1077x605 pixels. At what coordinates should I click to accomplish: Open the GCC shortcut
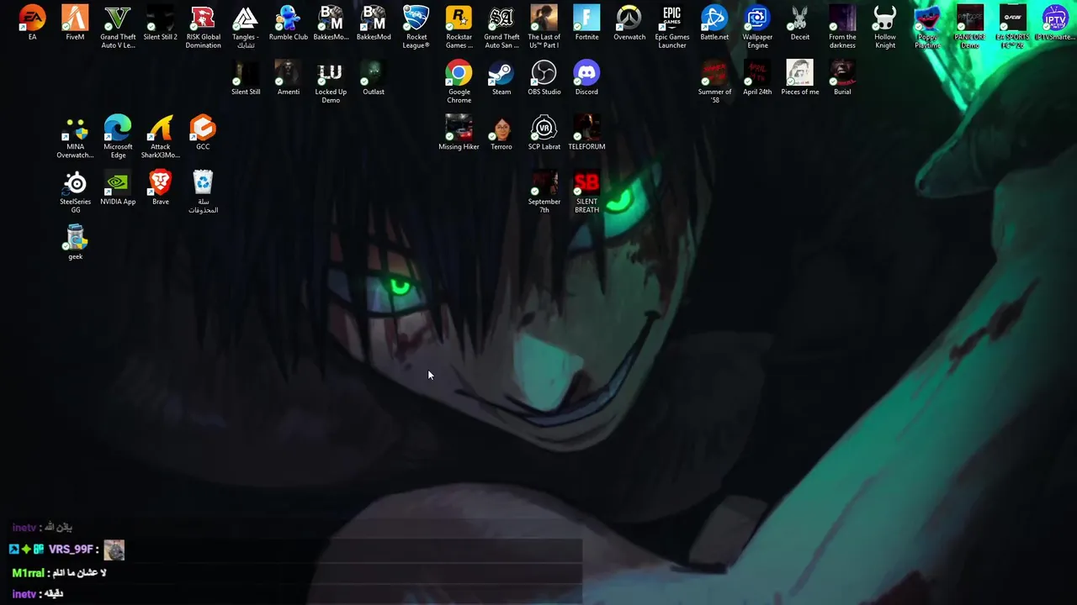tap(203, 129)
